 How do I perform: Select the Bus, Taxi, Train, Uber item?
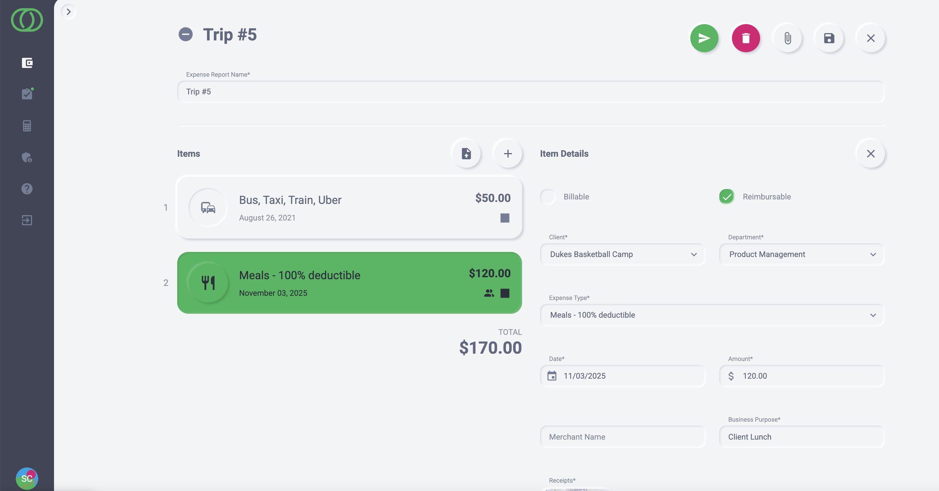(349, 207)
